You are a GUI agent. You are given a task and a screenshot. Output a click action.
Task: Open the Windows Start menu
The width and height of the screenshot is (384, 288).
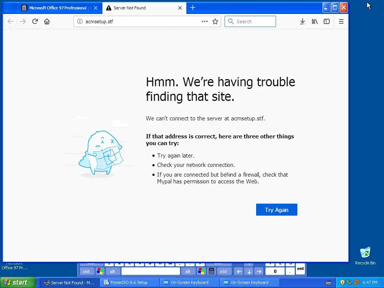tap(18, 283)
